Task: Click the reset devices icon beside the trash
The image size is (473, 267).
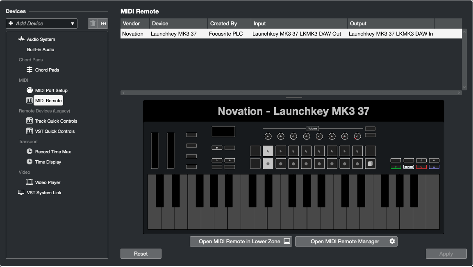Action: coord(103,23)
